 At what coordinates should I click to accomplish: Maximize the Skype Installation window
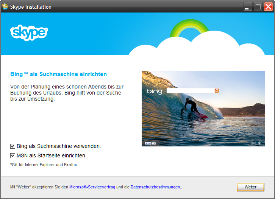(x=258, y=7)
